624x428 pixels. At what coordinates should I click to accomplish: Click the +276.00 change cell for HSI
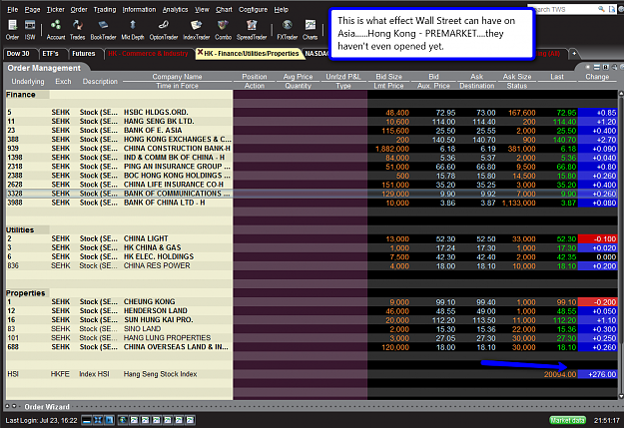[598, 374]
